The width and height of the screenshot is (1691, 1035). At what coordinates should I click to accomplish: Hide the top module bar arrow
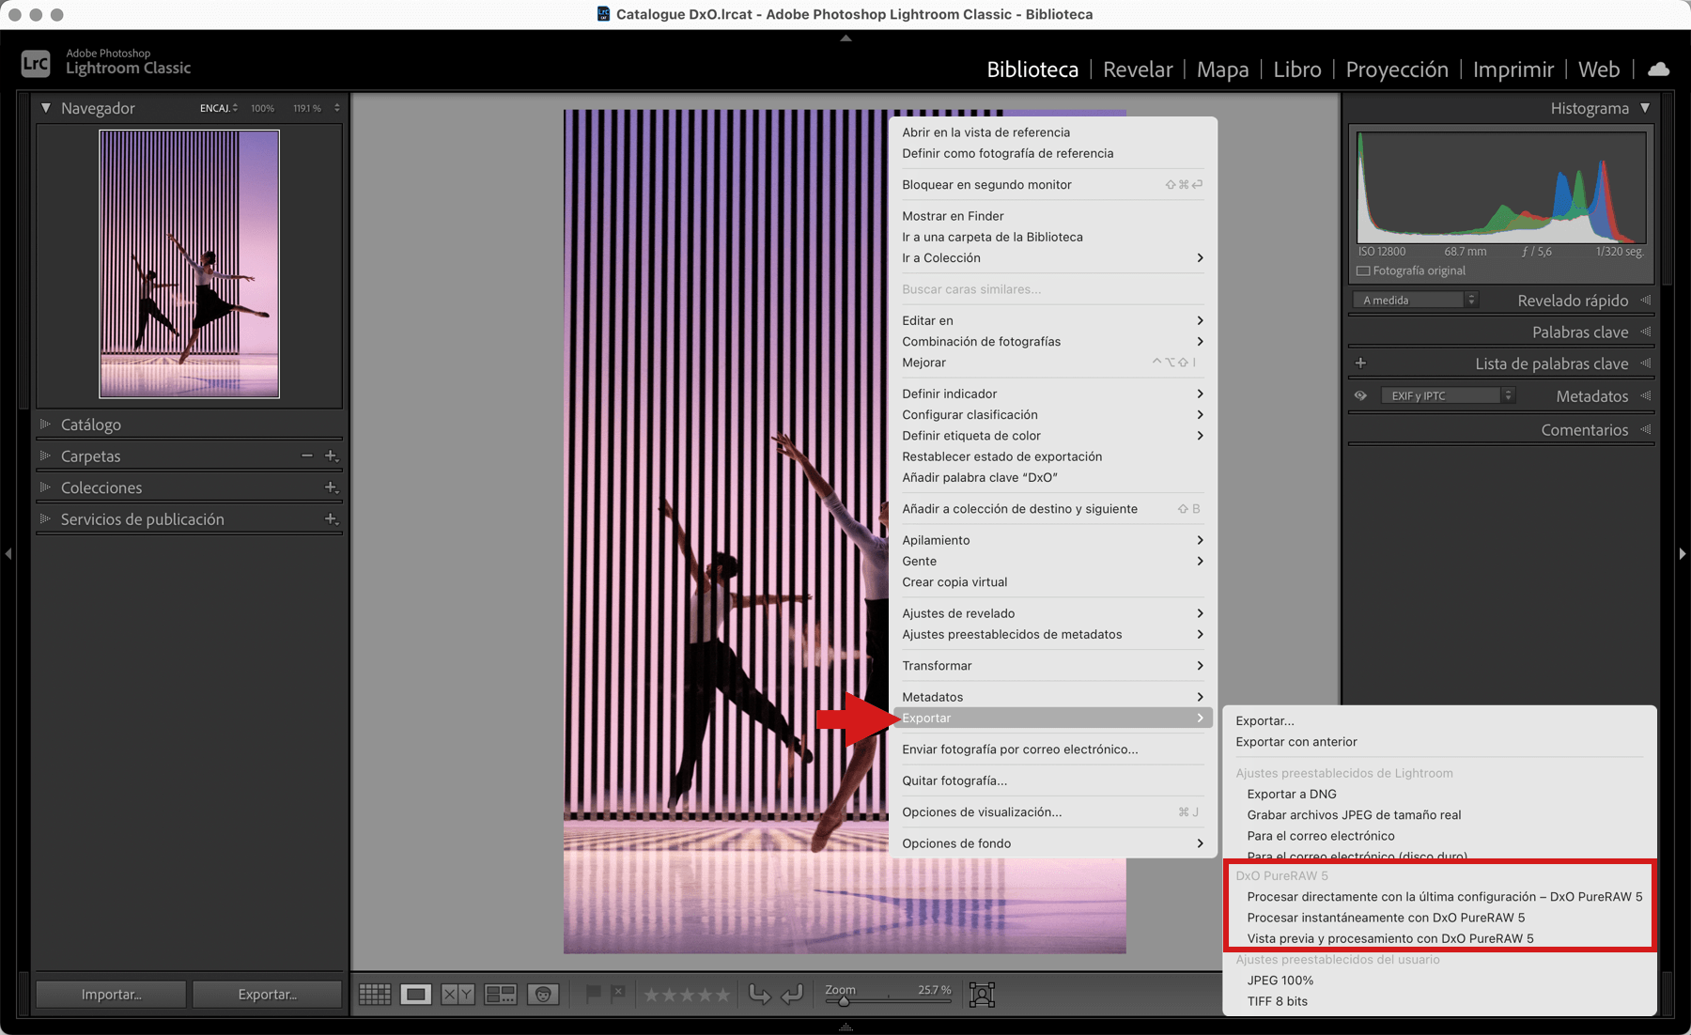(x=845, y=39)
